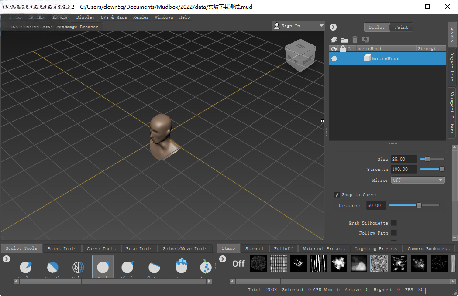Click the New Layer stack icon

pos(334,40)
